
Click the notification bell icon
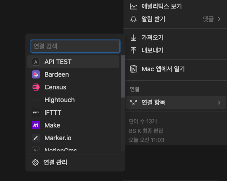click(x=133, y=19)
